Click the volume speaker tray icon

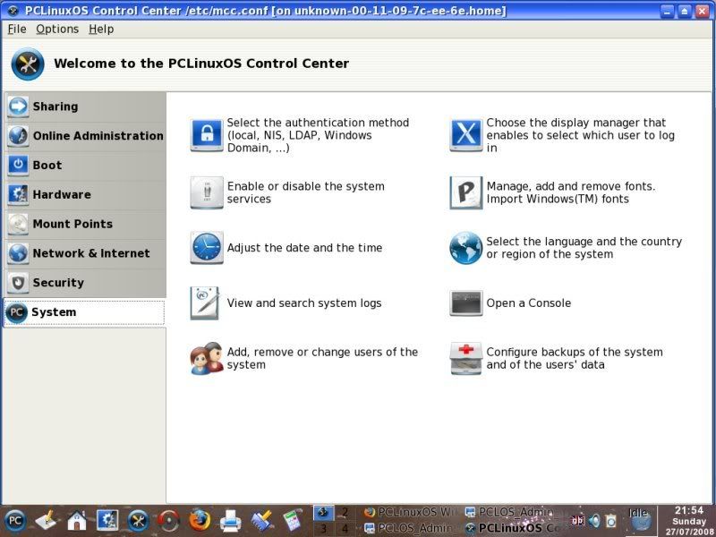pos(594,521)
